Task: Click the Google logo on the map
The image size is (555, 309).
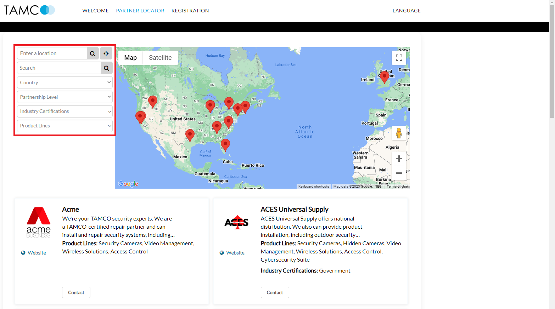Action: [x=128, y=184]
